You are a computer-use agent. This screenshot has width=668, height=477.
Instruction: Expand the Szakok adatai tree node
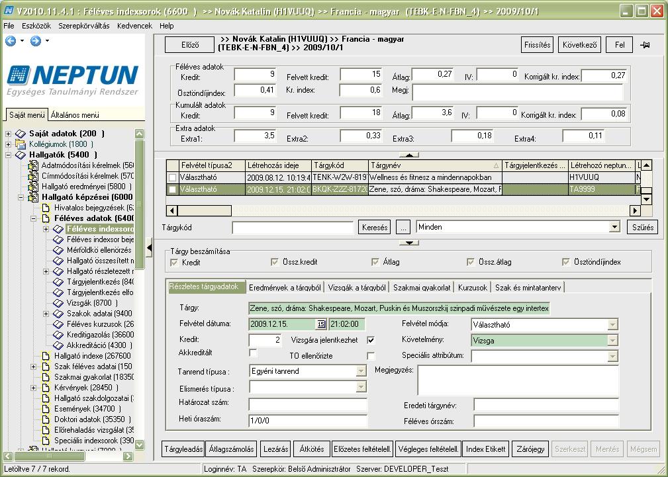(46, 314)
